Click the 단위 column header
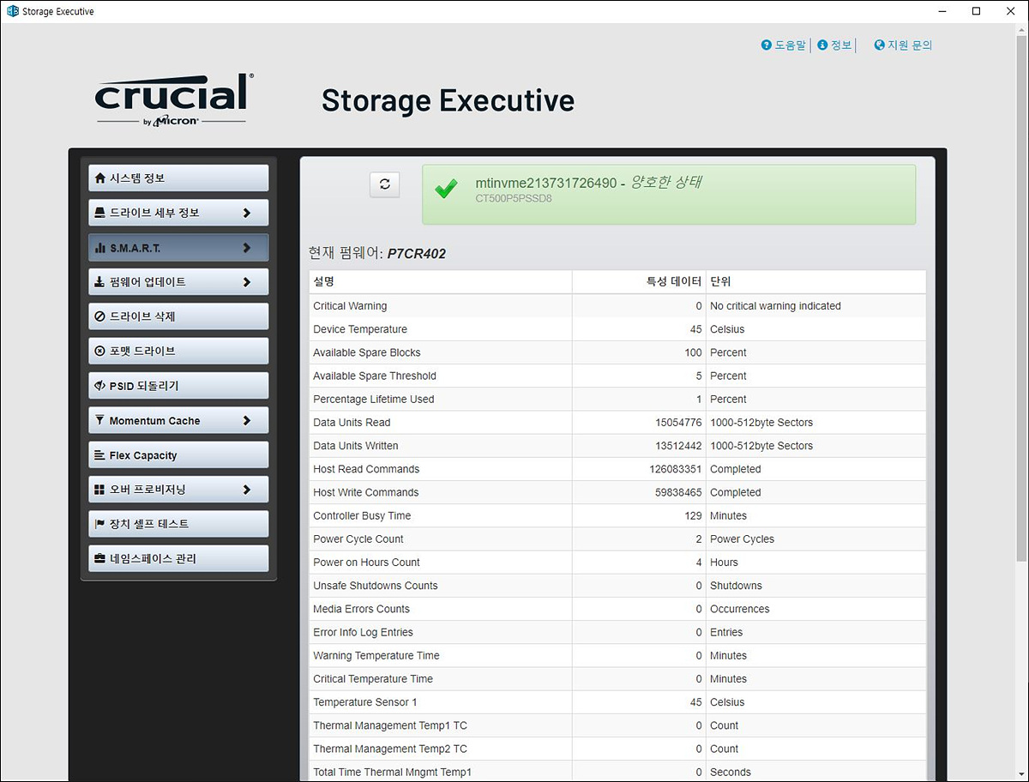 720,281
